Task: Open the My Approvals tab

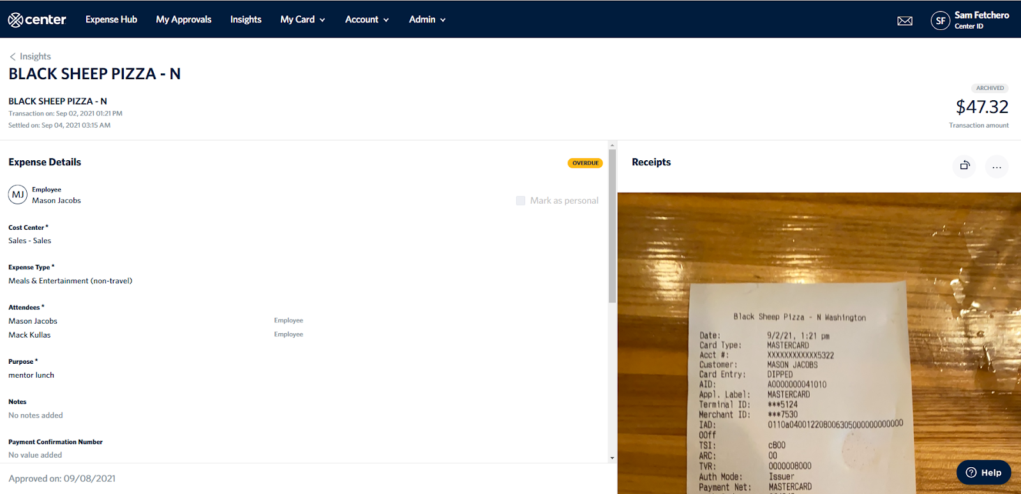Action: (184, 20)
